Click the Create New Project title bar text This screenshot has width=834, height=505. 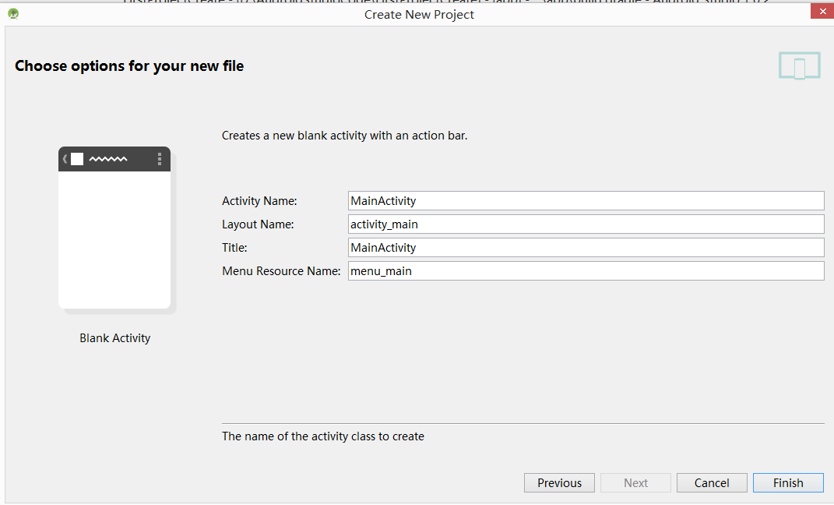419,15
